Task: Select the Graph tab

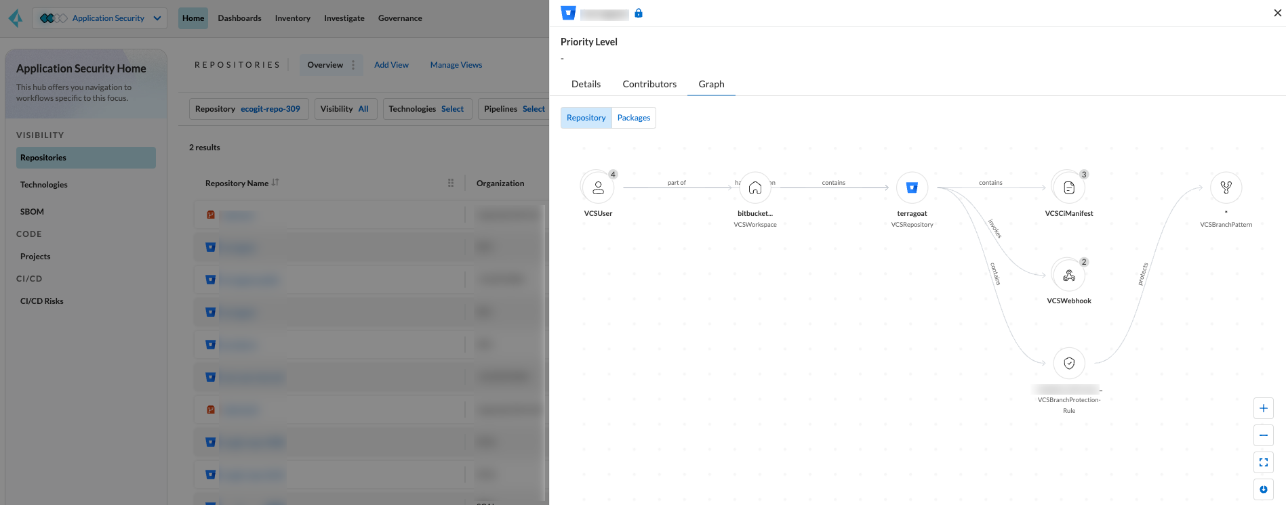Action: tap(711, 84)
